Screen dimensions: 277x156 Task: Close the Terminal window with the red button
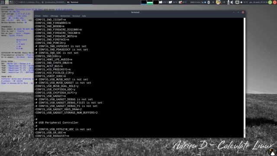click(x=243, y=12)
